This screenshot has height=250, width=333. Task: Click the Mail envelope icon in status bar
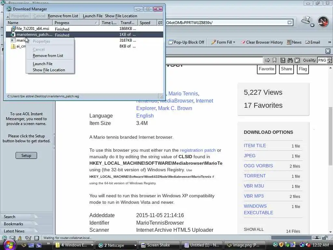tap(12, 238)
